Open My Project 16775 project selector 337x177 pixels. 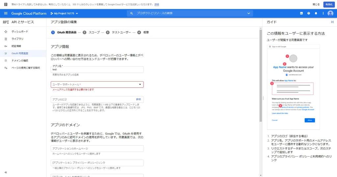[x=64, y=13]
